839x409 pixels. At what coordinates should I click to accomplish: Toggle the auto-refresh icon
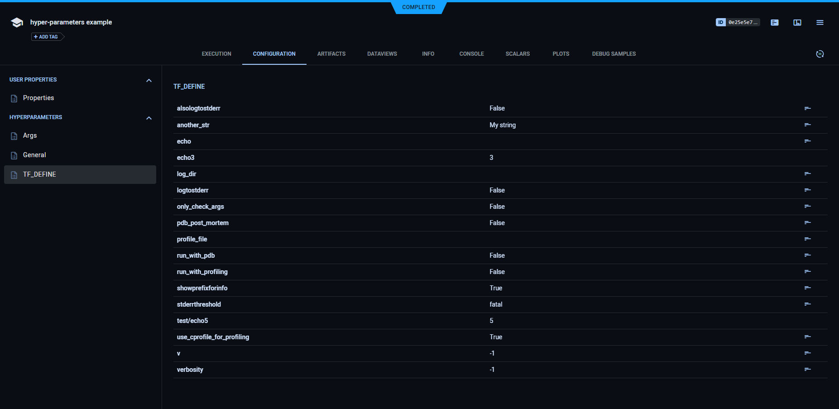pos(820,54)
